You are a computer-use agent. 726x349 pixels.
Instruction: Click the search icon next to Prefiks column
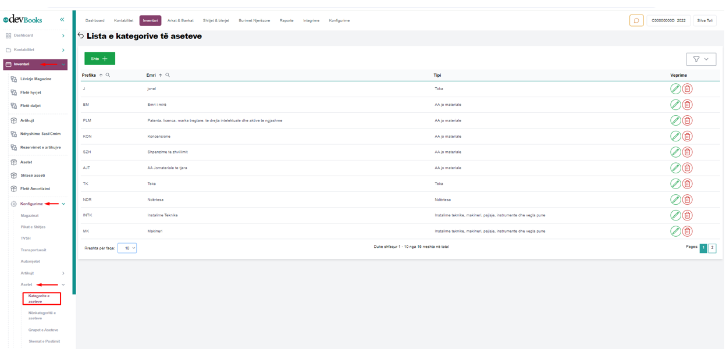[108, 75]
